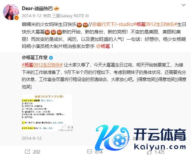Screen dimensions: 191x158
Task: Open the 2014-9-12 post timestamp
Action: pyautogui.click(x=32, y=16)
